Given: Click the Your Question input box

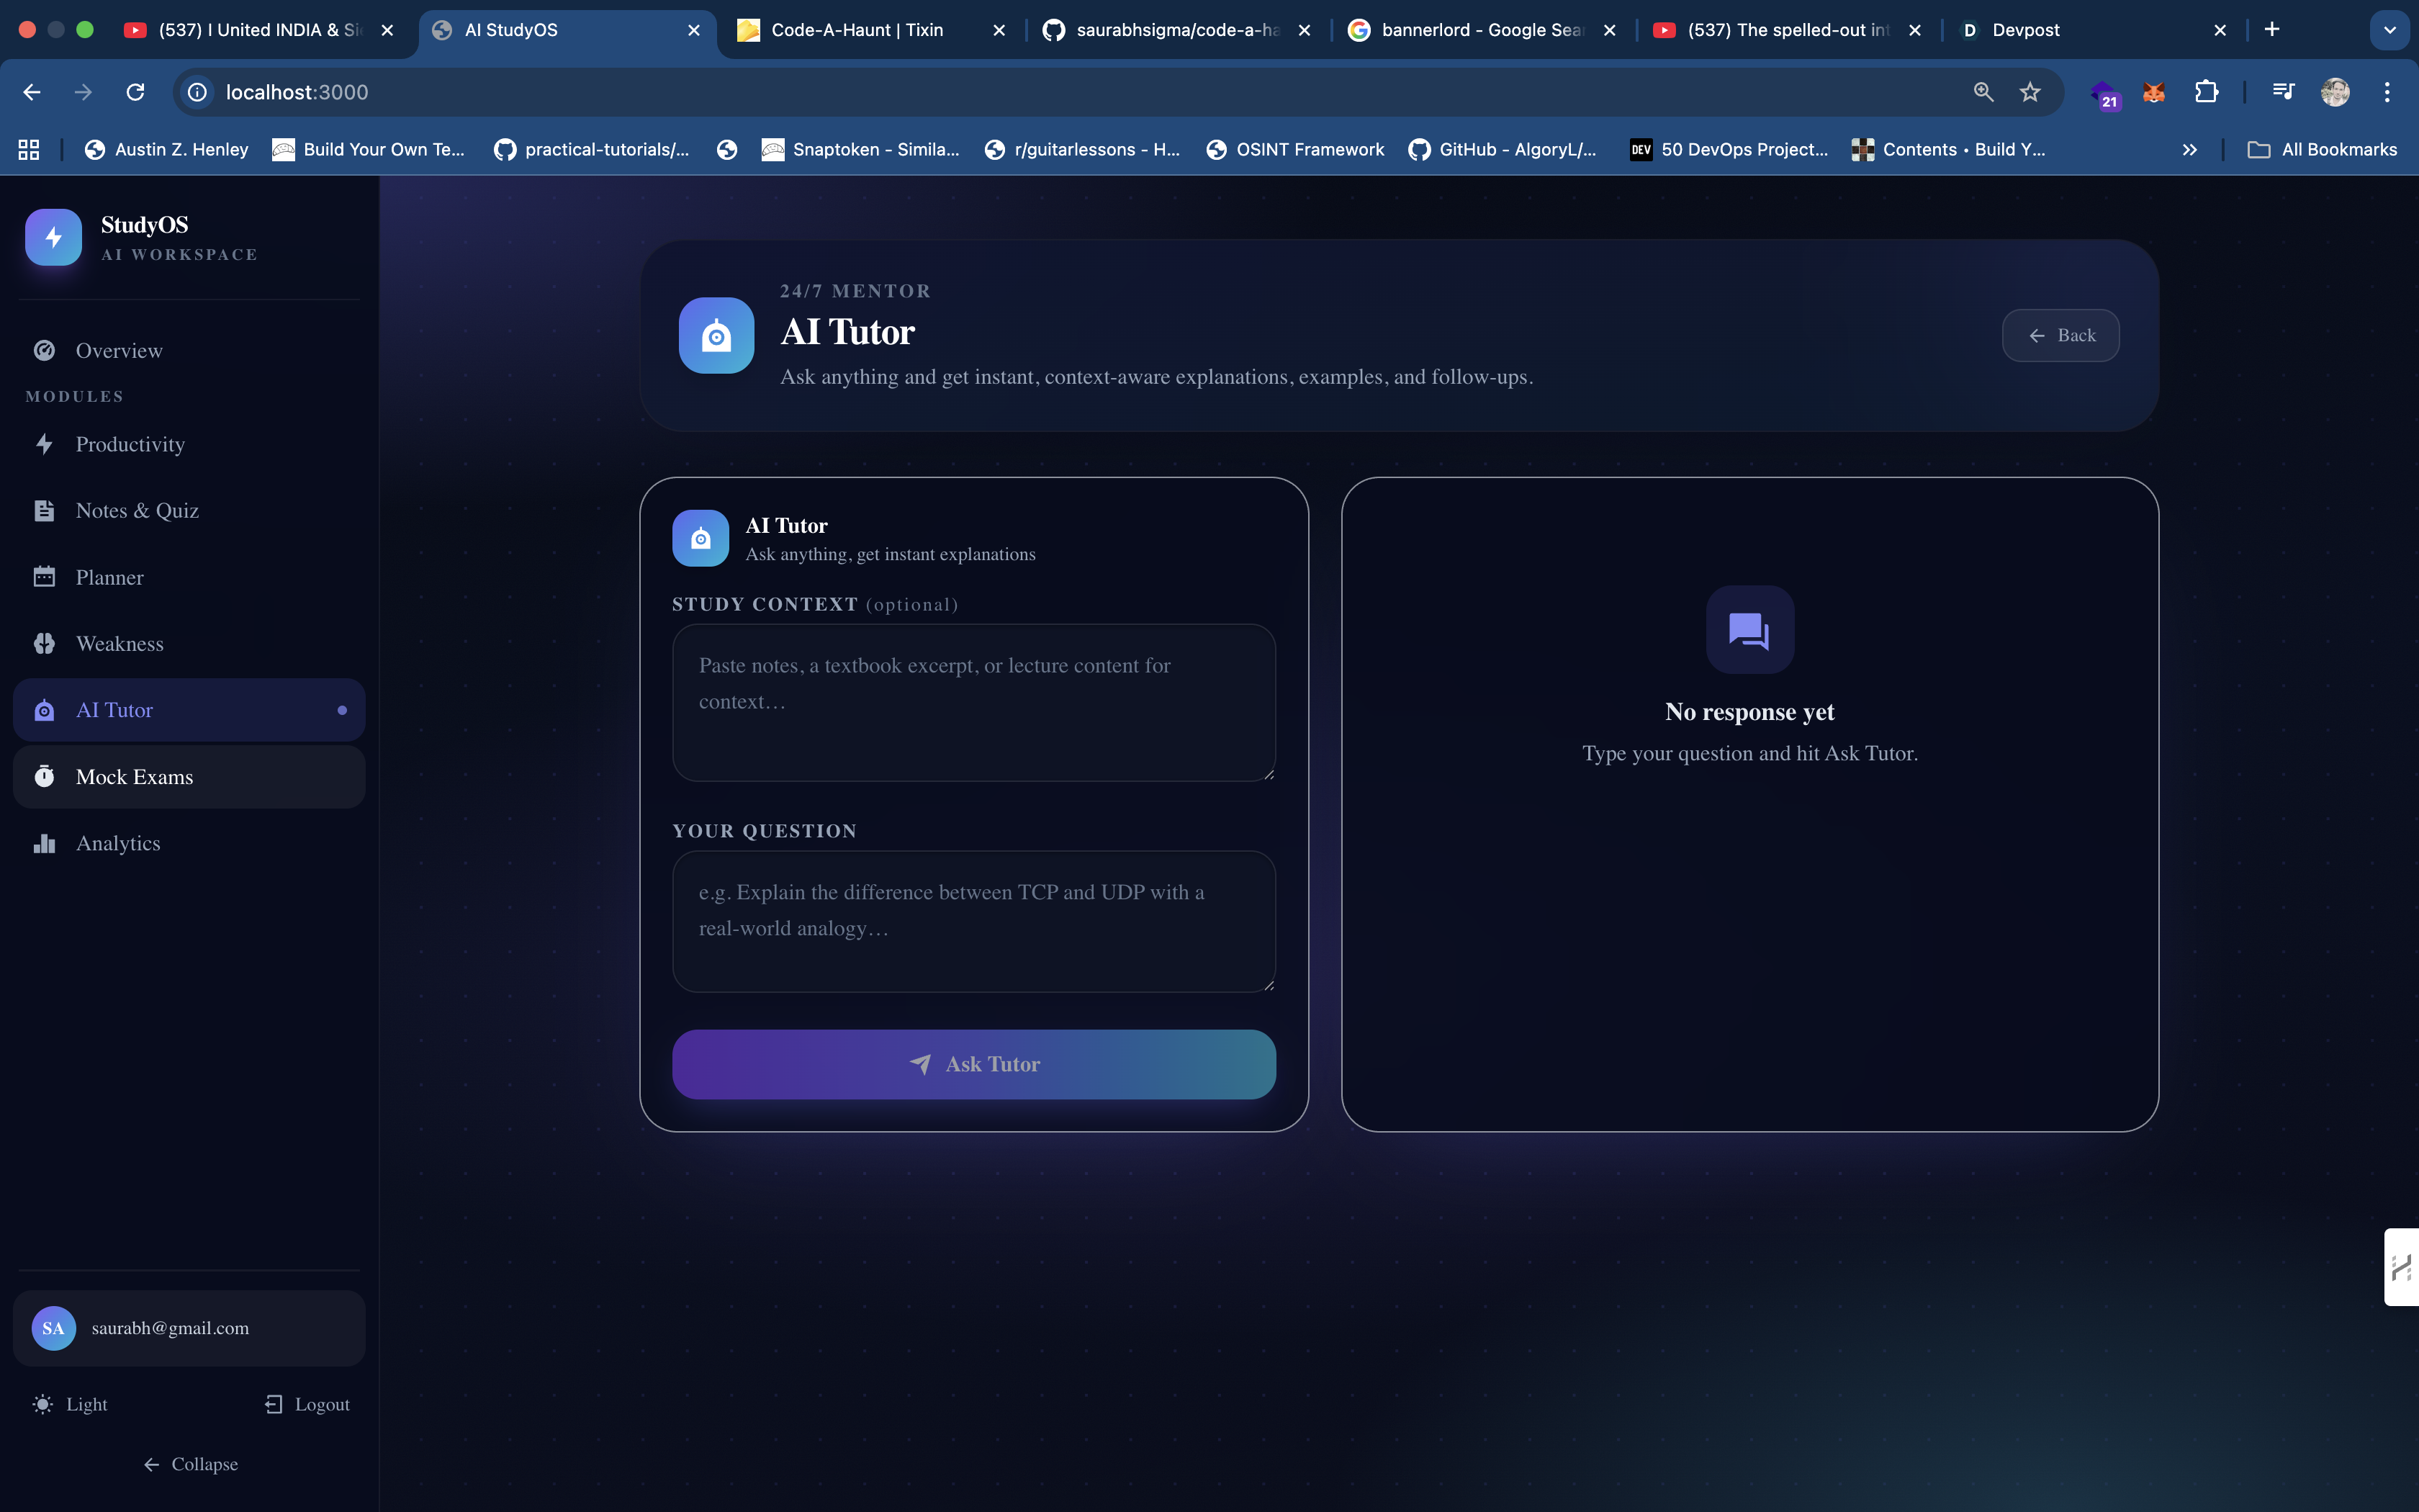Looking at the screenshot, I should [x=973, y=921].
